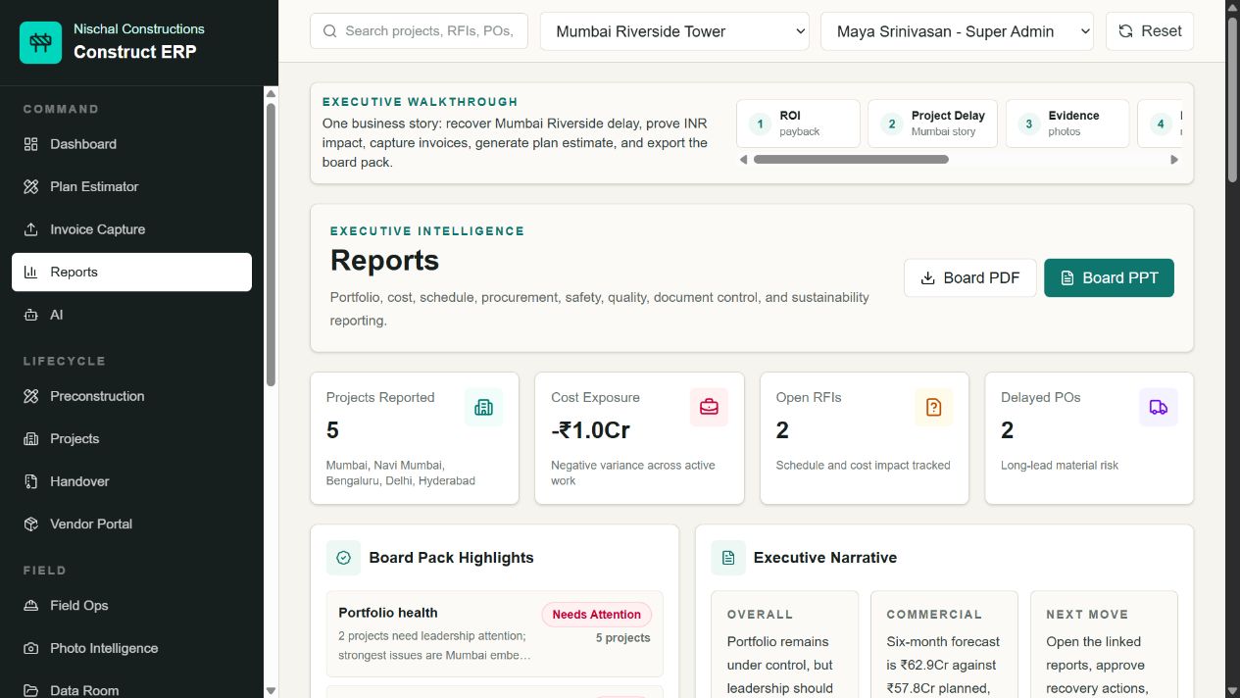Export the Board PPT
The height and width of the screenshot is (698, 1240).
coord(1109,278)
